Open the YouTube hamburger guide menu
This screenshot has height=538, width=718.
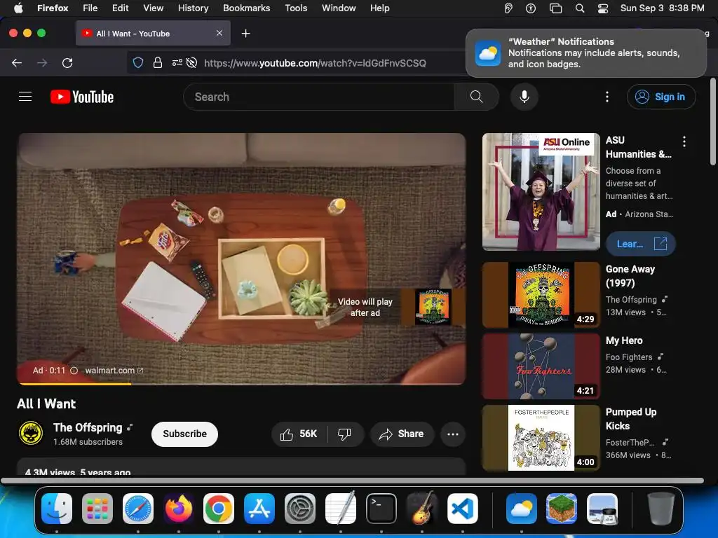[25, 97]
